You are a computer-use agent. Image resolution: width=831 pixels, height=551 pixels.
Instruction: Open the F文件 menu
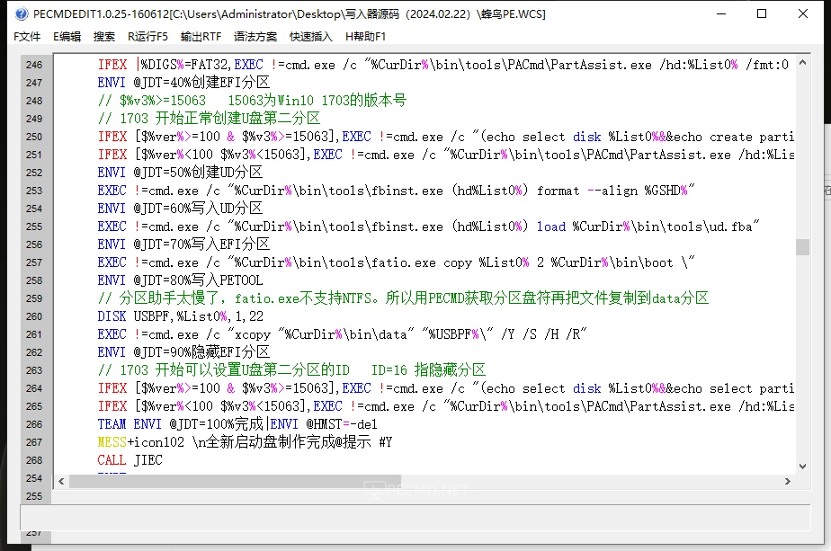point(27,36)
